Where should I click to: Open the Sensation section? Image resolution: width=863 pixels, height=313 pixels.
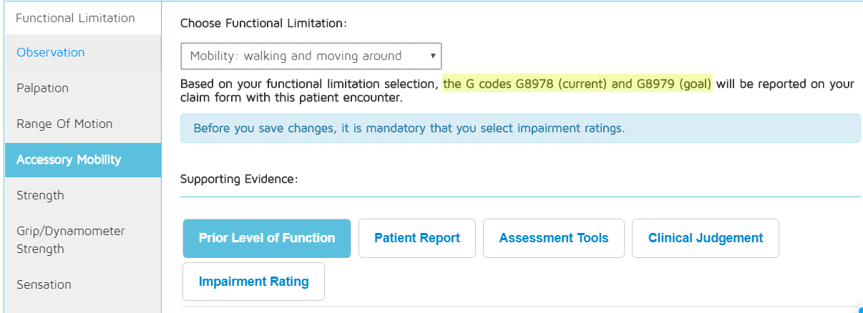point(44,284)
